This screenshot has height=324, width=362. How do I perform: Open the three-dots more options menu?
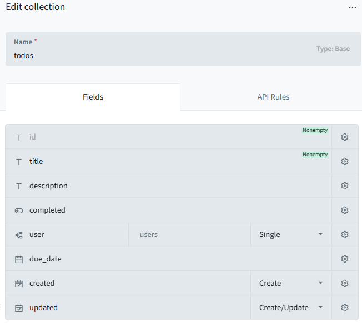[352, 7]
